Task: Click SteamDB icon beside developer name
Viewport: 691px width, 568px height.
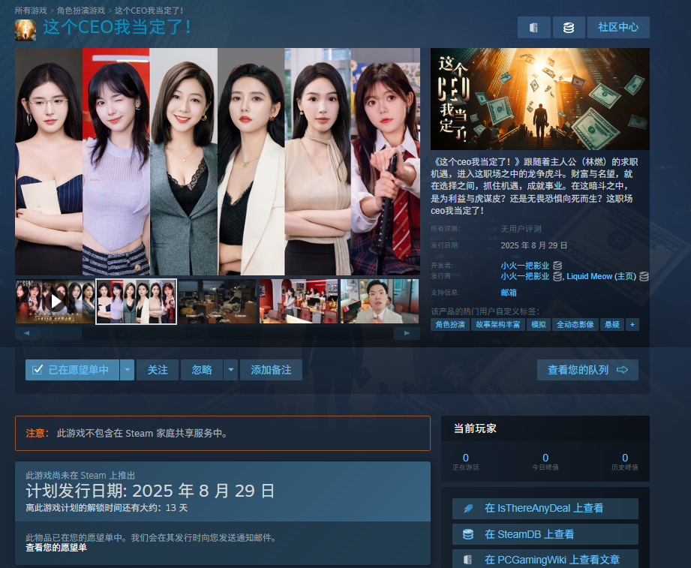Action: coord(557,266)
